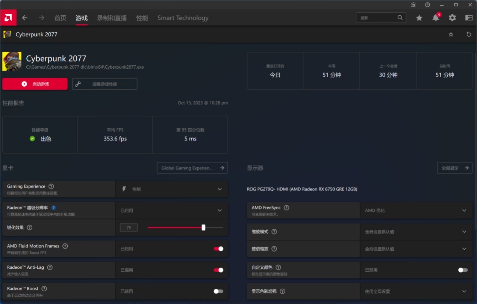477x304 pixels.
Task: Click the green 出色 check icon
Action: click(32, 139)
